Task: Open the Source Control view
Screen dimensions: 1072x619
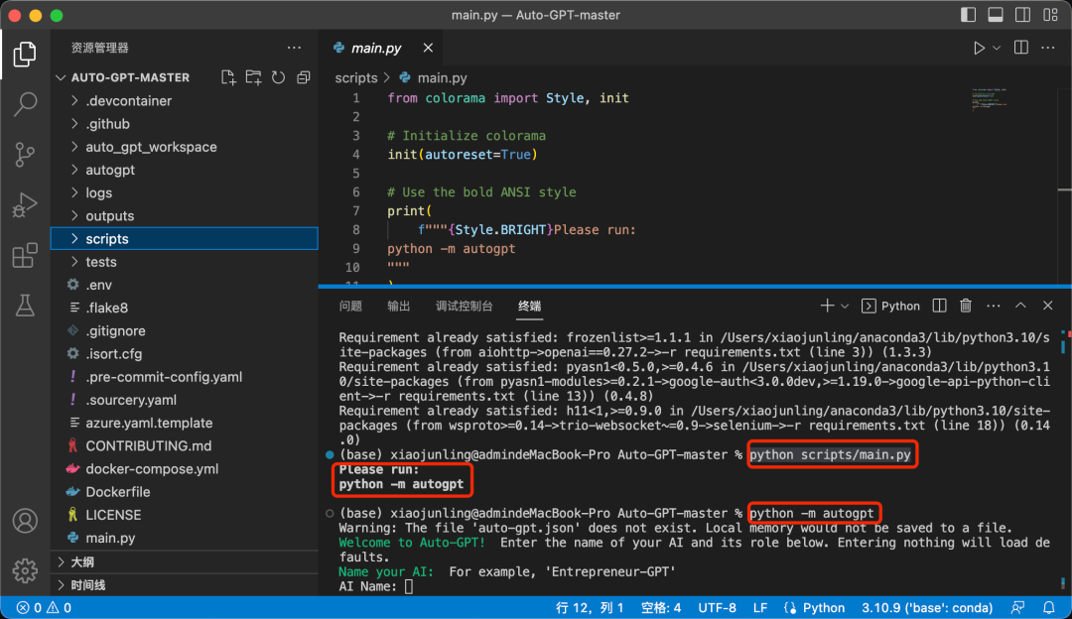Action: tap(25, 155)
